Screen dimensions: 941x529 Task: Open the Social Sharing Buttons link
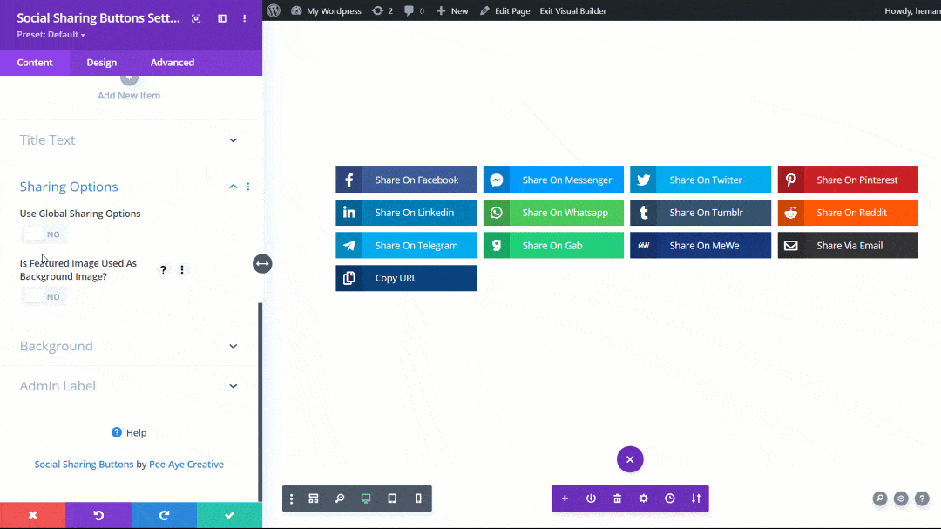click(x=84, y=465)
